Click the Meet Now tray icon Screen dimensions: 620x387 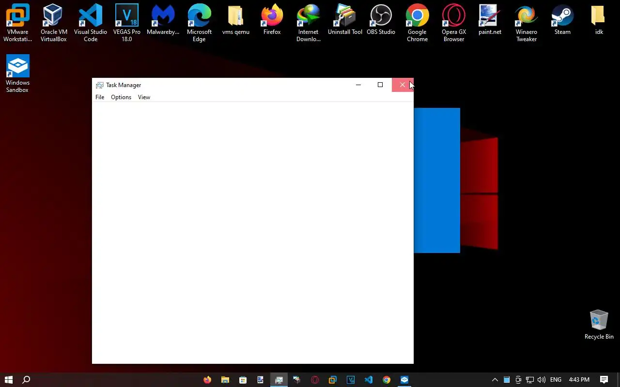(x=518, y=380)
